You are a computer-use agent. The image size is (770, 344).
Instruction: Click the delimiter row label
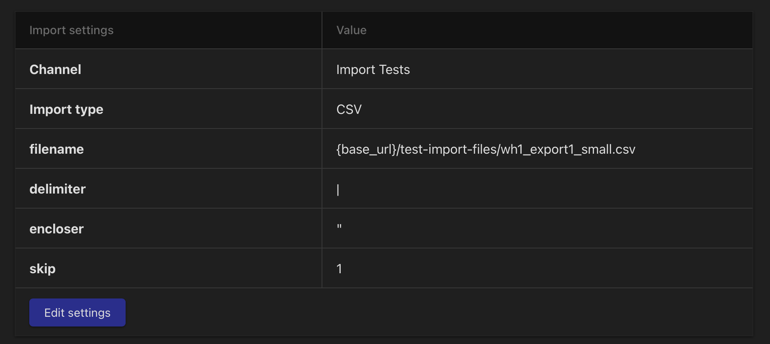point(57,189)
